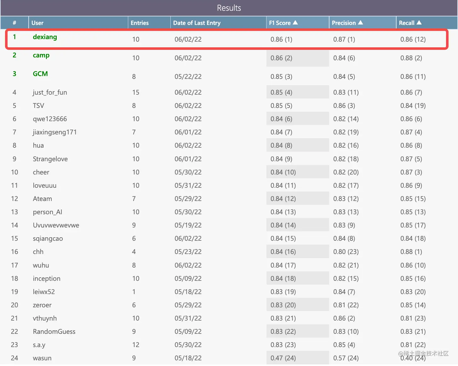Click F1 score 0.47 (24) for wasun
This screenshot has width=458, height=366.
click(283, 358)
